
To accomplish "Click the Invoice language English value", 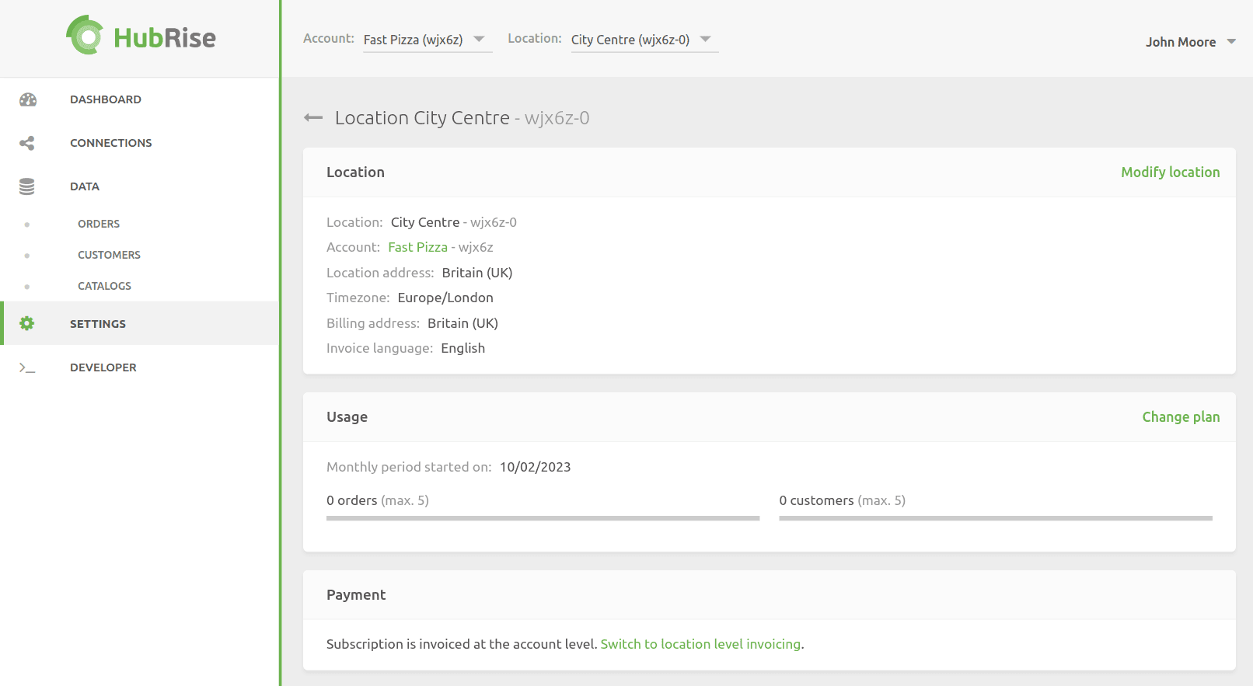I will pyautogui.click(x=462, y=348).
